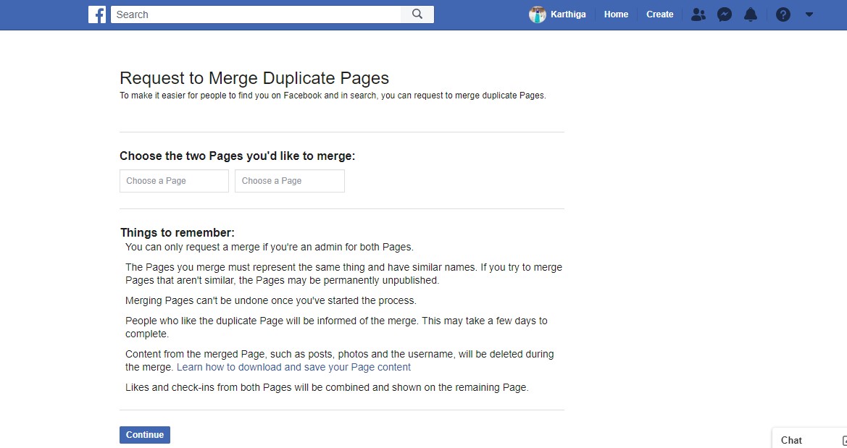The width and height of the screenshot is (847, 448).
Task: Go to Home in the top bar
Action: coord(616,14)
